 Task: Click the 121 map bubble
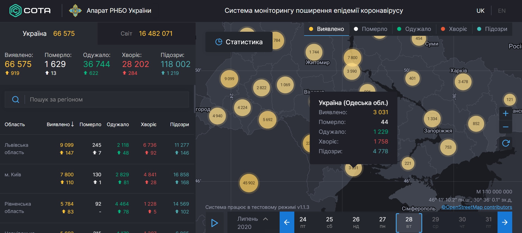(x=509, y=100)
